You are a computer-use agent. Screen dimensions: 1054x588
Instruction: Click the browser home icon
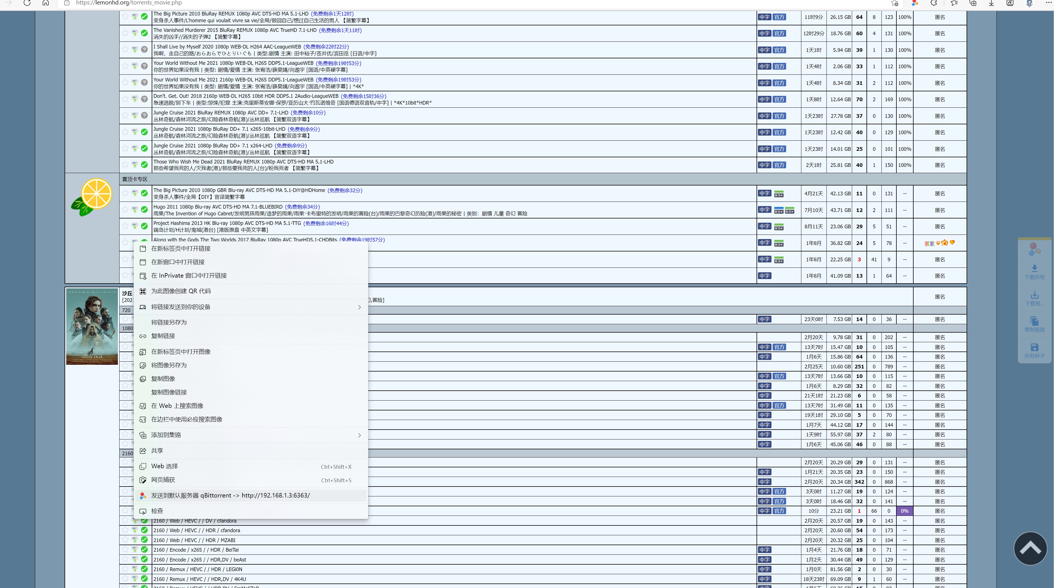pos(46,3)
